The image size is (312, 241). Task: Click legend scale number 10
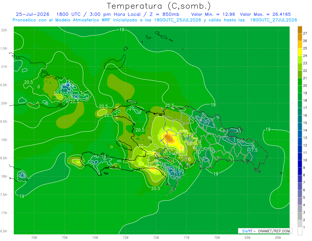[x=305, y=160]
